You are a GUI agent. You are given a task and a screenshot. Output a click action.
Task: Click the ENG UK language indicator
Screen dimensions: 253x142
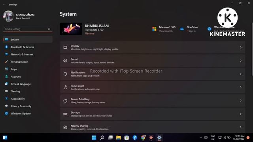(213, 138)
